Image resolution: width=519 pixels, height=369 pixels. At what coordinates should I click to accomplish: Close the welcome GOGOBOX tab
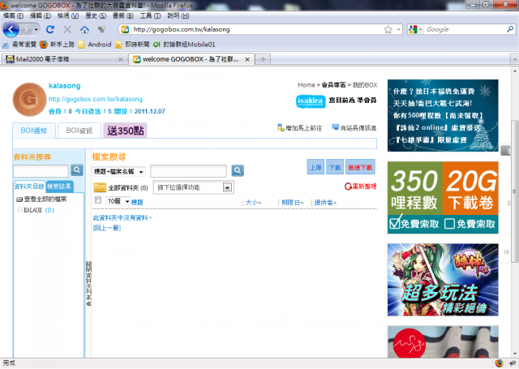coord(247,59)
